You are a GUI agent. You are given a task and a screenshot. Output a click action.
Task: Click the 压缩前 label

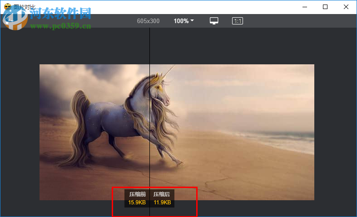pyautogui.click(x=137, y=194)
